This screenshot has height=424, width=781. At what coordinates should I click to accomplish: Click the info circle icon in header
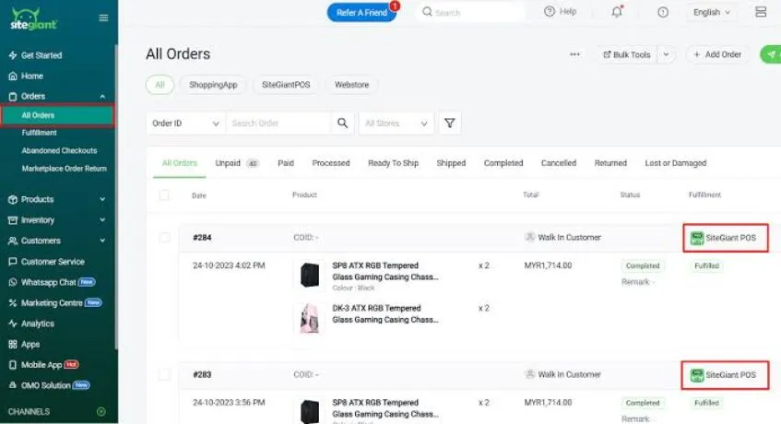tap(662, 12)
